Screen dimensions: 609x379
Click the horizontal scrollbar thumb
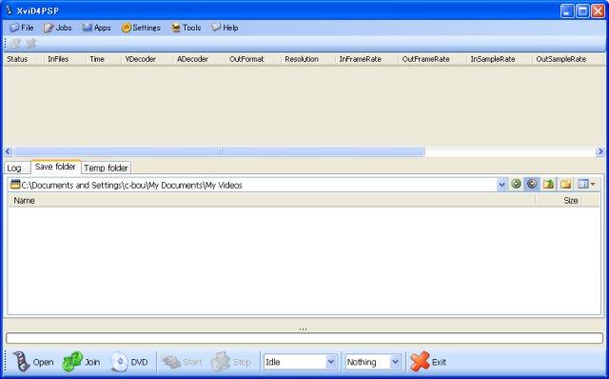pyautogui.click(x=220, y=151)
